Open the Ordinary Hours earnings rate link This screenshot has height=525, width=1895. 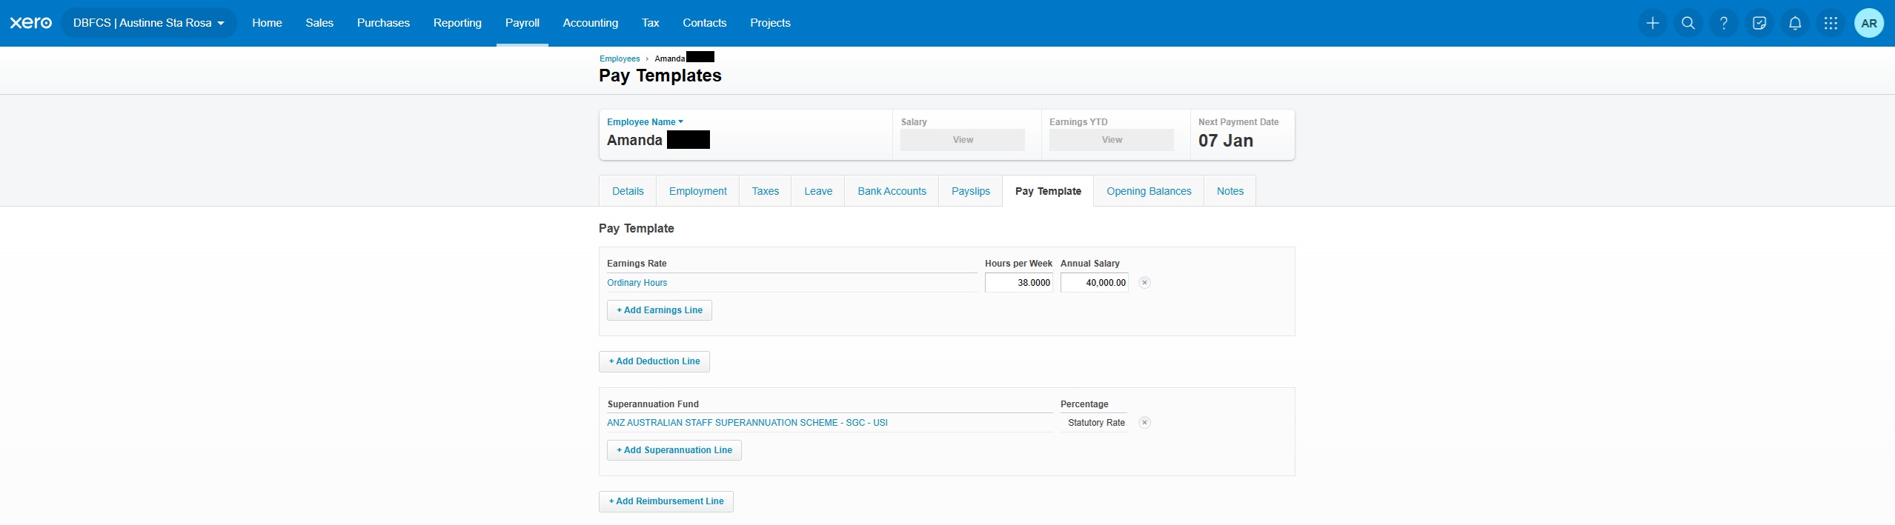pyautogui.click(x=637, y=283)
